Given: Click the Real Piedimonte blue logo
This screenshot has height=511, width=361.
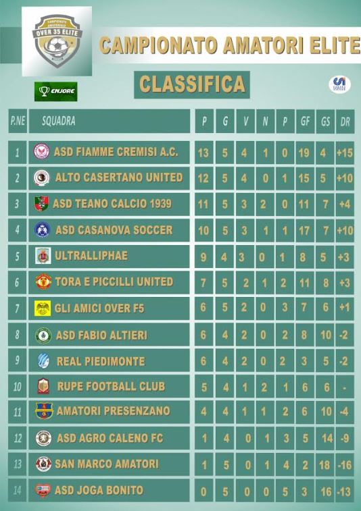Looking at the screenshot, I should point(43,360).
